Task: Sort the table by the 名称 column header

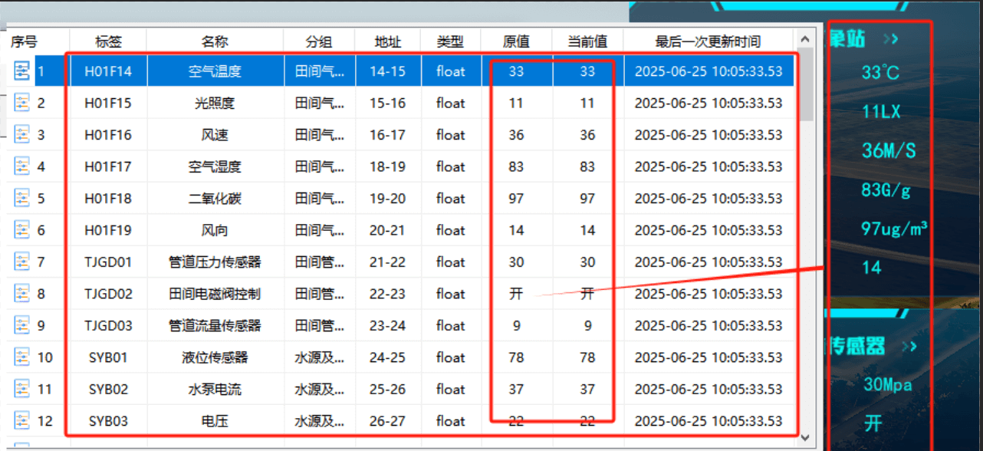Action: [x=215, y=42]
